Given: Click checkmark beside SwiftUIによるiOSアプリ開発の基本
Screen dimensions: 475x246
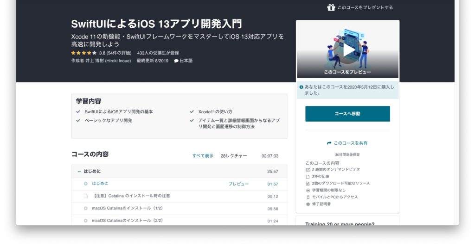Looking at the screenshot, I should tap(78, 112).
